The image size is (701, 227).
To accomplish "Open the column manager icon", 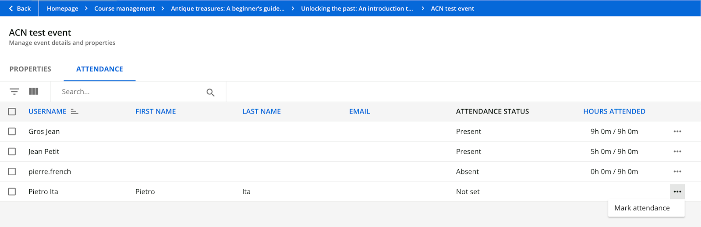I will [34, 92].
